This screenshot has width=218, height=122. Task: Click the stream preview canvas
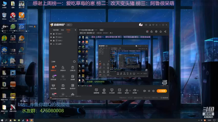[x=123, y=61]
